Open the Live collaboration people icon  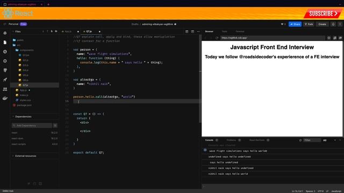point(5,89)
